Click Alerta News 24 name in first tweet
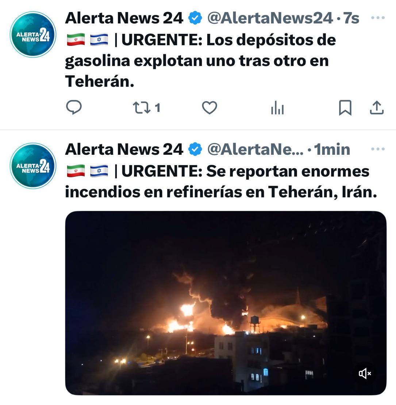 pos(124,18)
